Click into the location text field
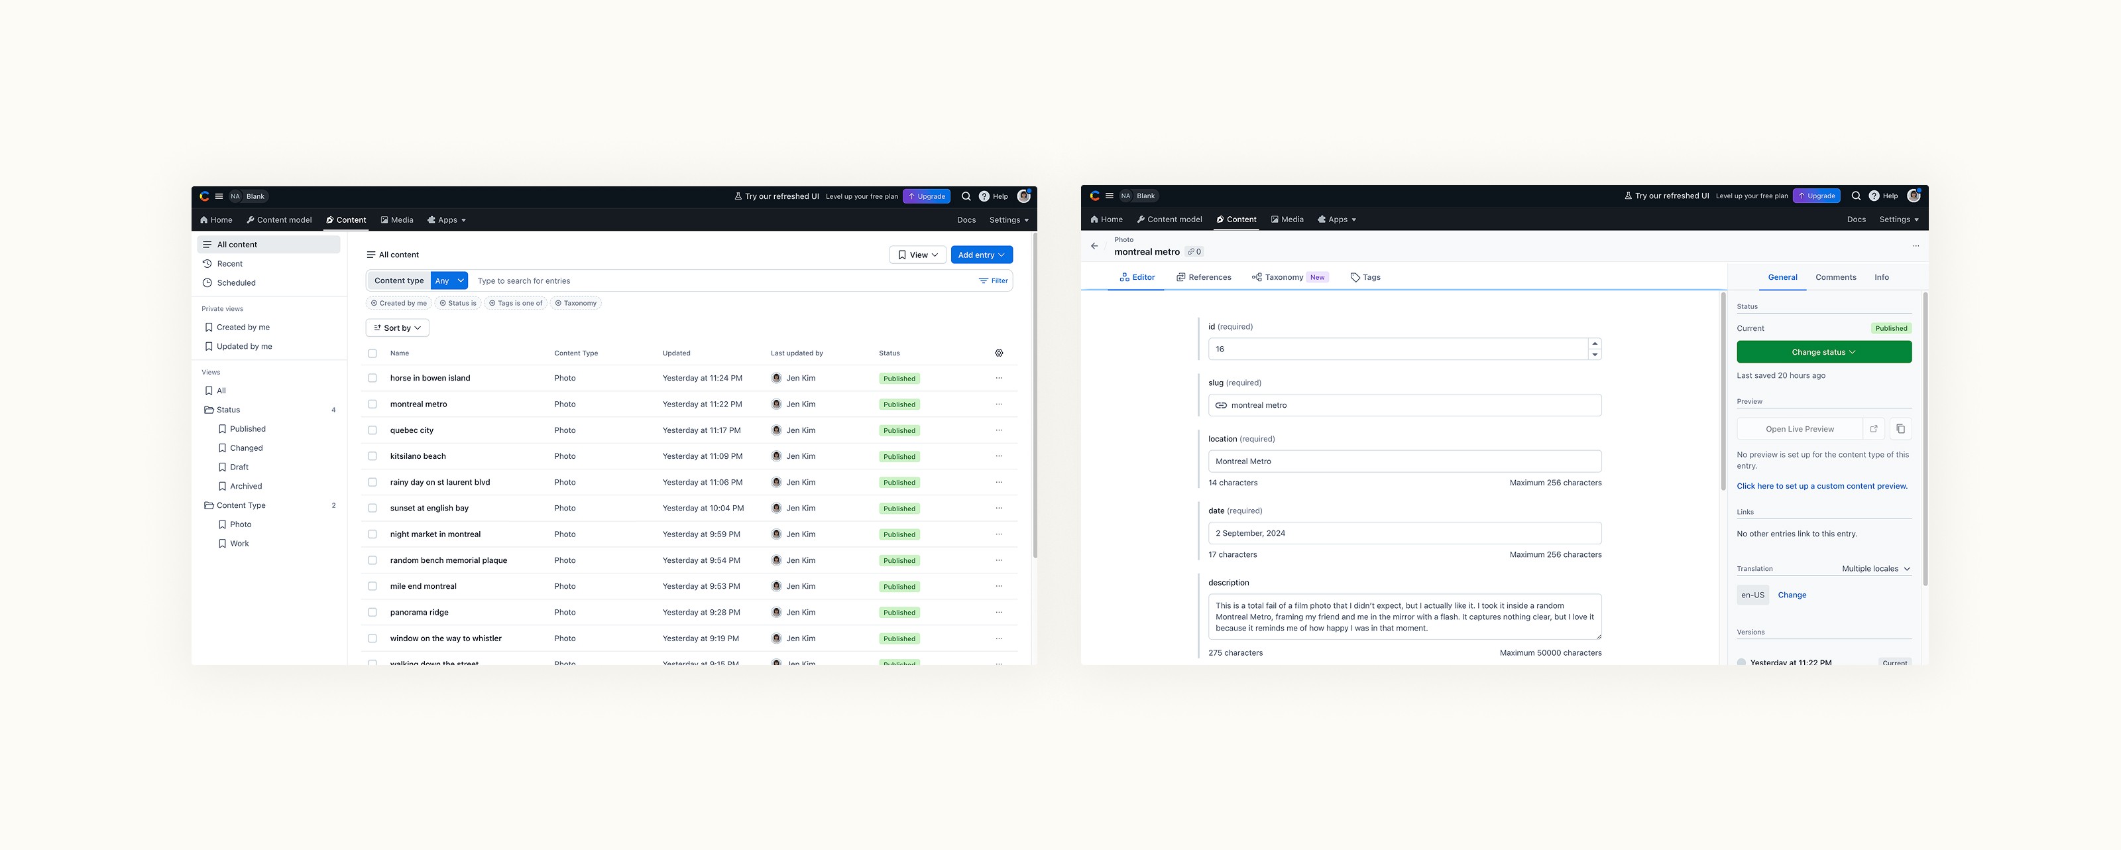The height and width of the screenshot is (850, 2121). pyautogui.click(x=1404, y=461)
